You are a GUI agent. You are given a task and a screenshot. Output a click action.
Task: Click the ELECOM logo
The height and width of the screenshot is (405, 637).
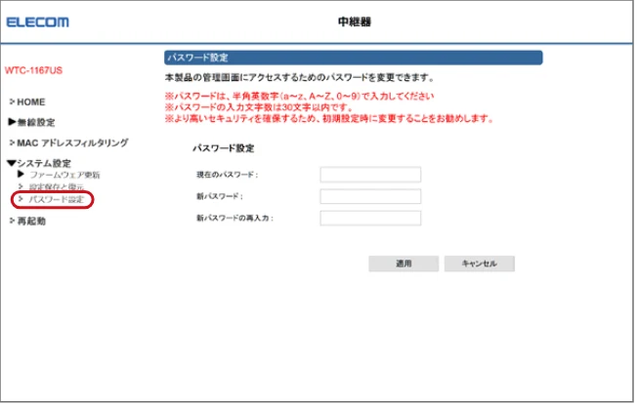coord(38,21)
